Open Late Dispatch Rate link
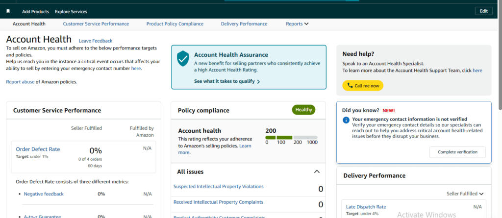This screenshot has width=502, height=218. 366,207
